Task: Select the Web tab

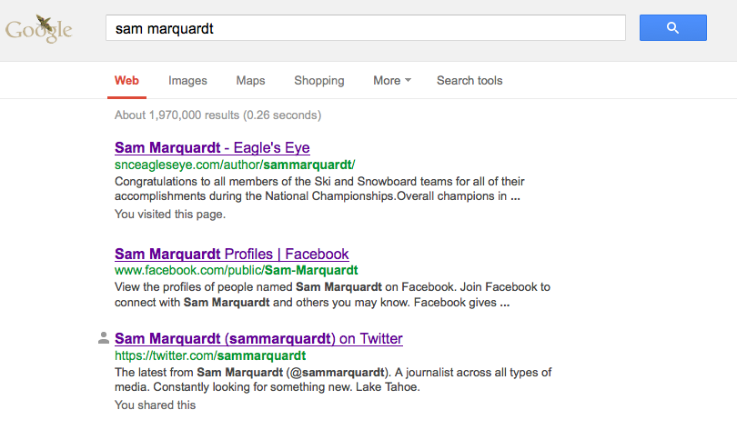Action: pyautogui.click(x=126, y=80)
